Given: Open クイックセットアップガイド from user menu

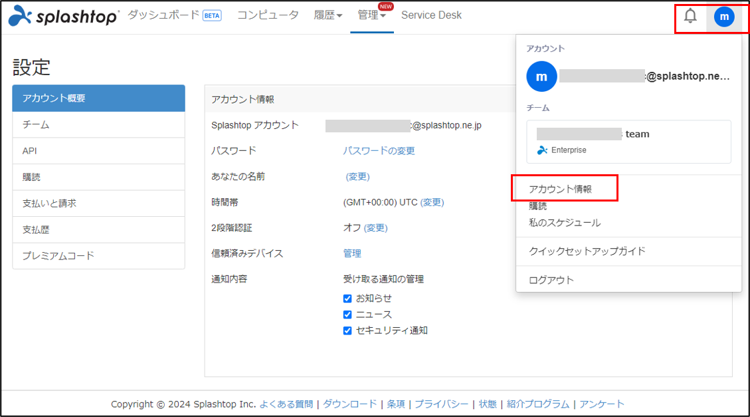Looking at the screenshot, I should (x=587, y=251).
